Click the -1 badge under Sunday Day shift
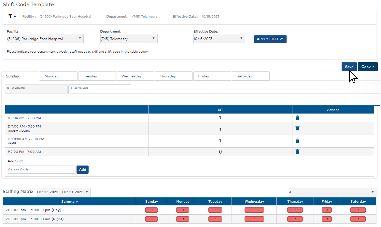The width and height of the screenshot is (381, 227). pos(151,210)
